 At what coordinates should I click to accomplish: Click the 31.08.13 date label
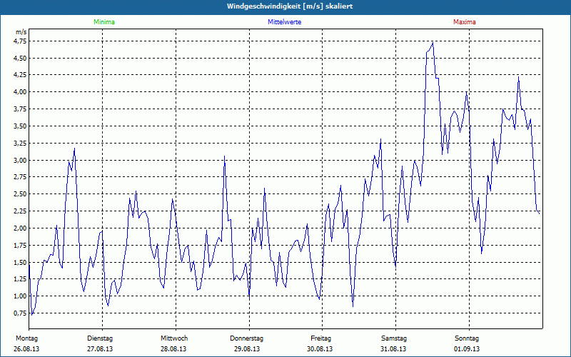pyautogui.click(x=393, y=349)
